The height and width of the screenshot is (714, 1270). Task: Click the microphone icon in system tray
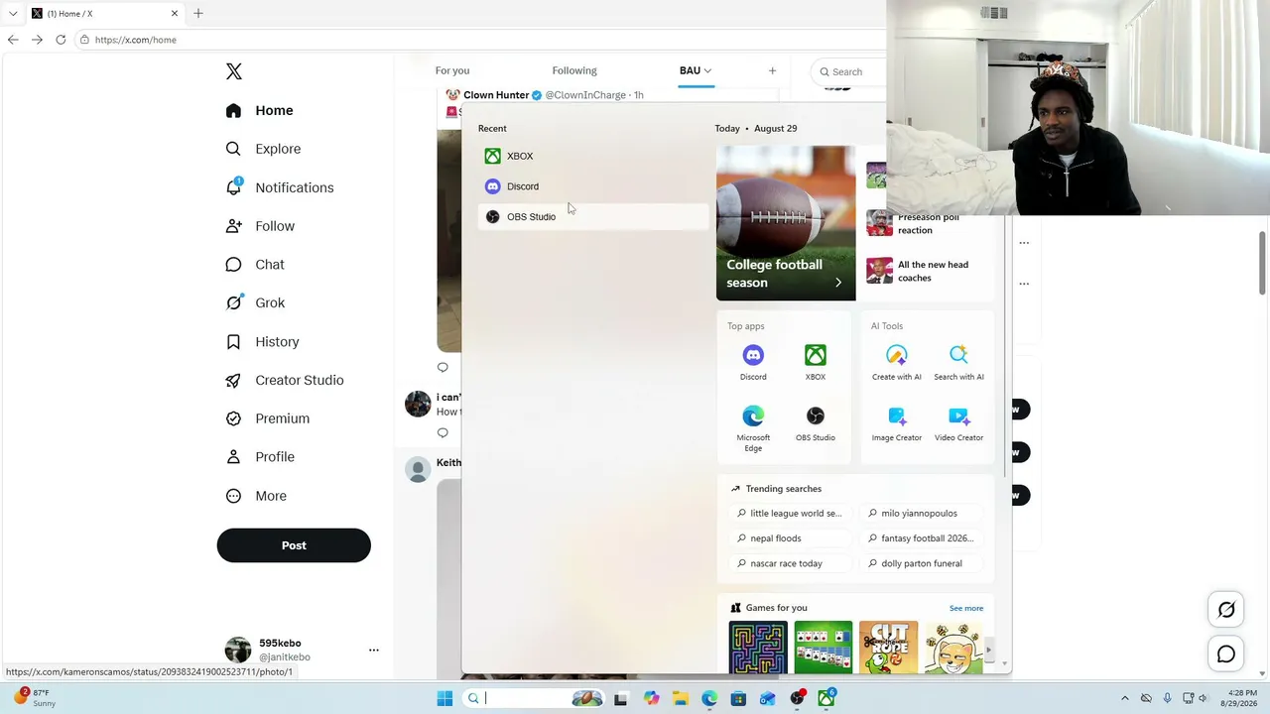pyautogui.click(x=1167, y=698)
